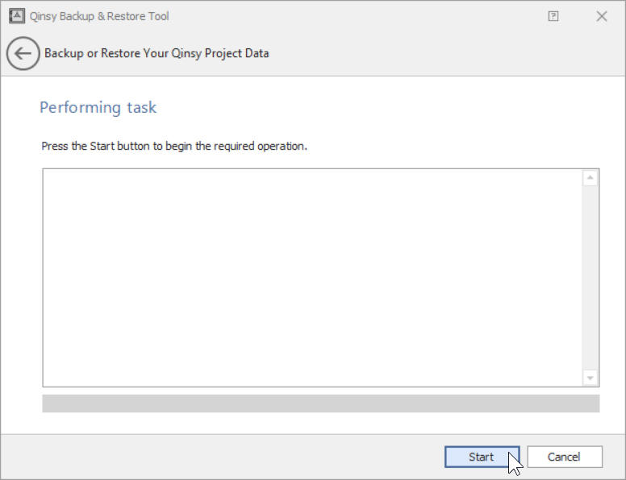Open help via the question mark icon
This screenshot has height=480, width=626.
pyautogui.click(x=553, y=16)
